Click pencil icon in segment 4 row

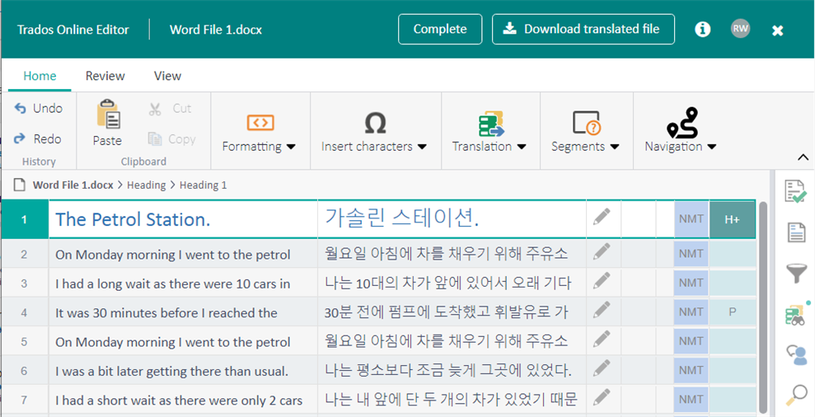[x=602, y=311]
